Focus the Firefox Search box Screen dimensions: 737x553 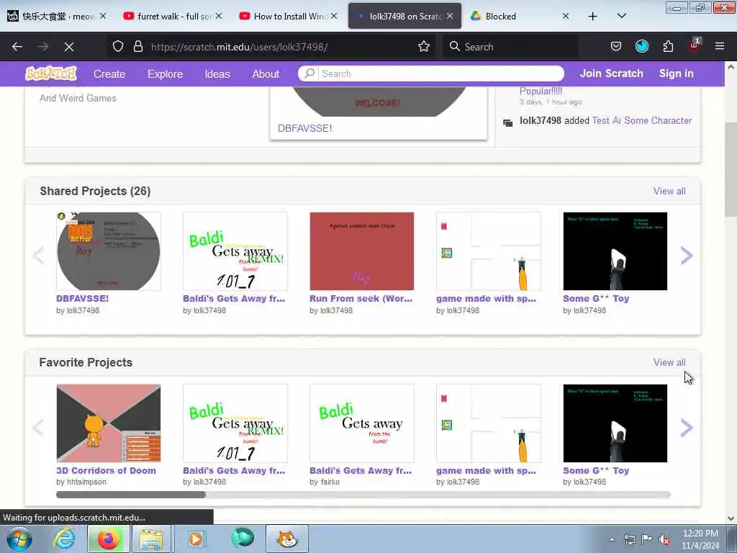tap(510, 47)
